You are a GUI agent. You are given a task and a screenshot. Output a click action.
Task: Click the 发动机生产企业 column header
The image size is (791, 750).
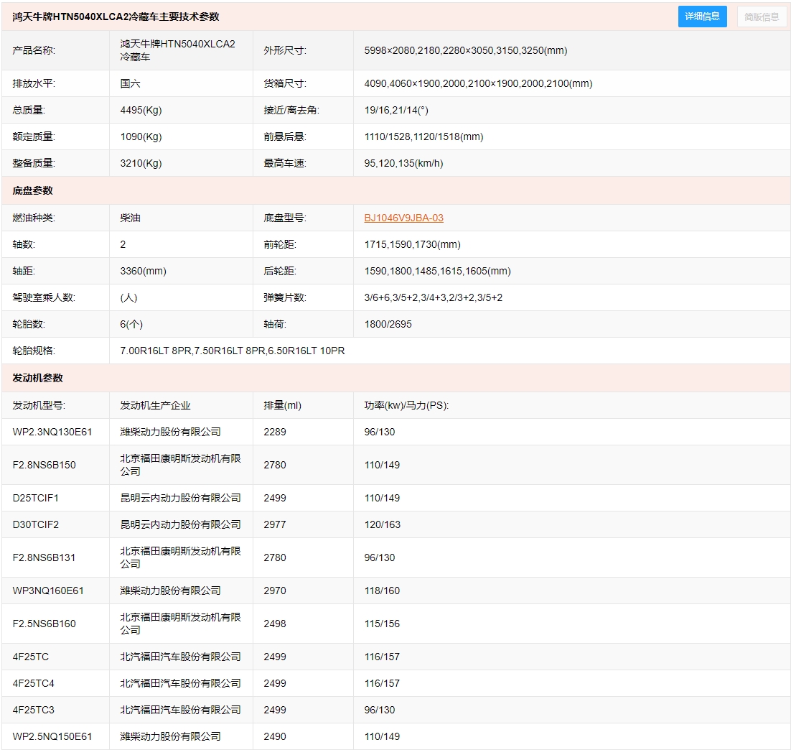click(155, 405)
